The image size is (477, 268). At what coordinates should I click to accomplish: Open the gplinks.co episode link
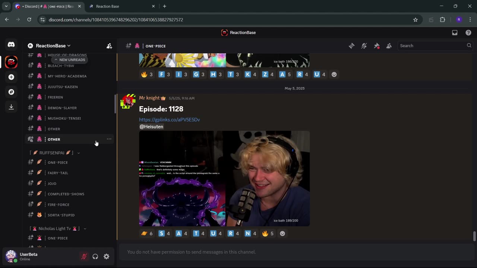(x=169, y=119)
